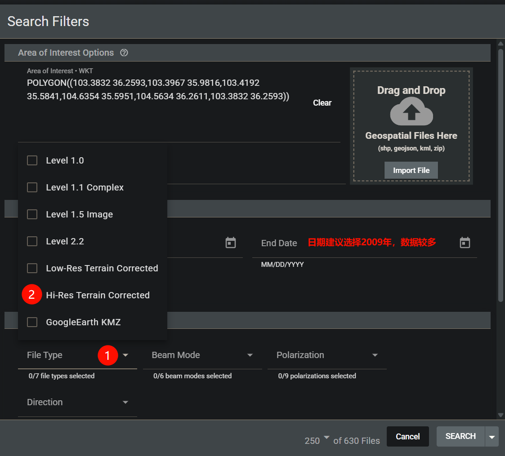Click the cloud upload icon
This screenshot has height=456, width=505.
411,112
